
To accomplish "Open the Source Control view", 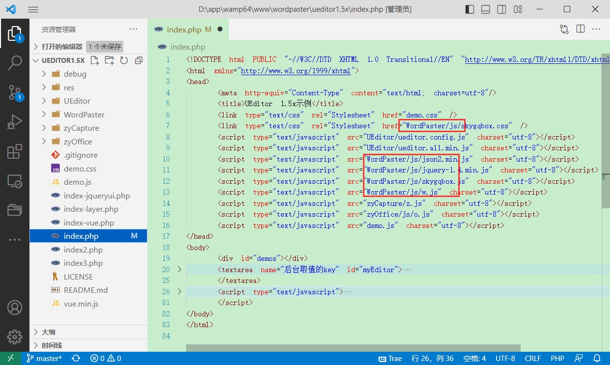I will coord(15,92).
